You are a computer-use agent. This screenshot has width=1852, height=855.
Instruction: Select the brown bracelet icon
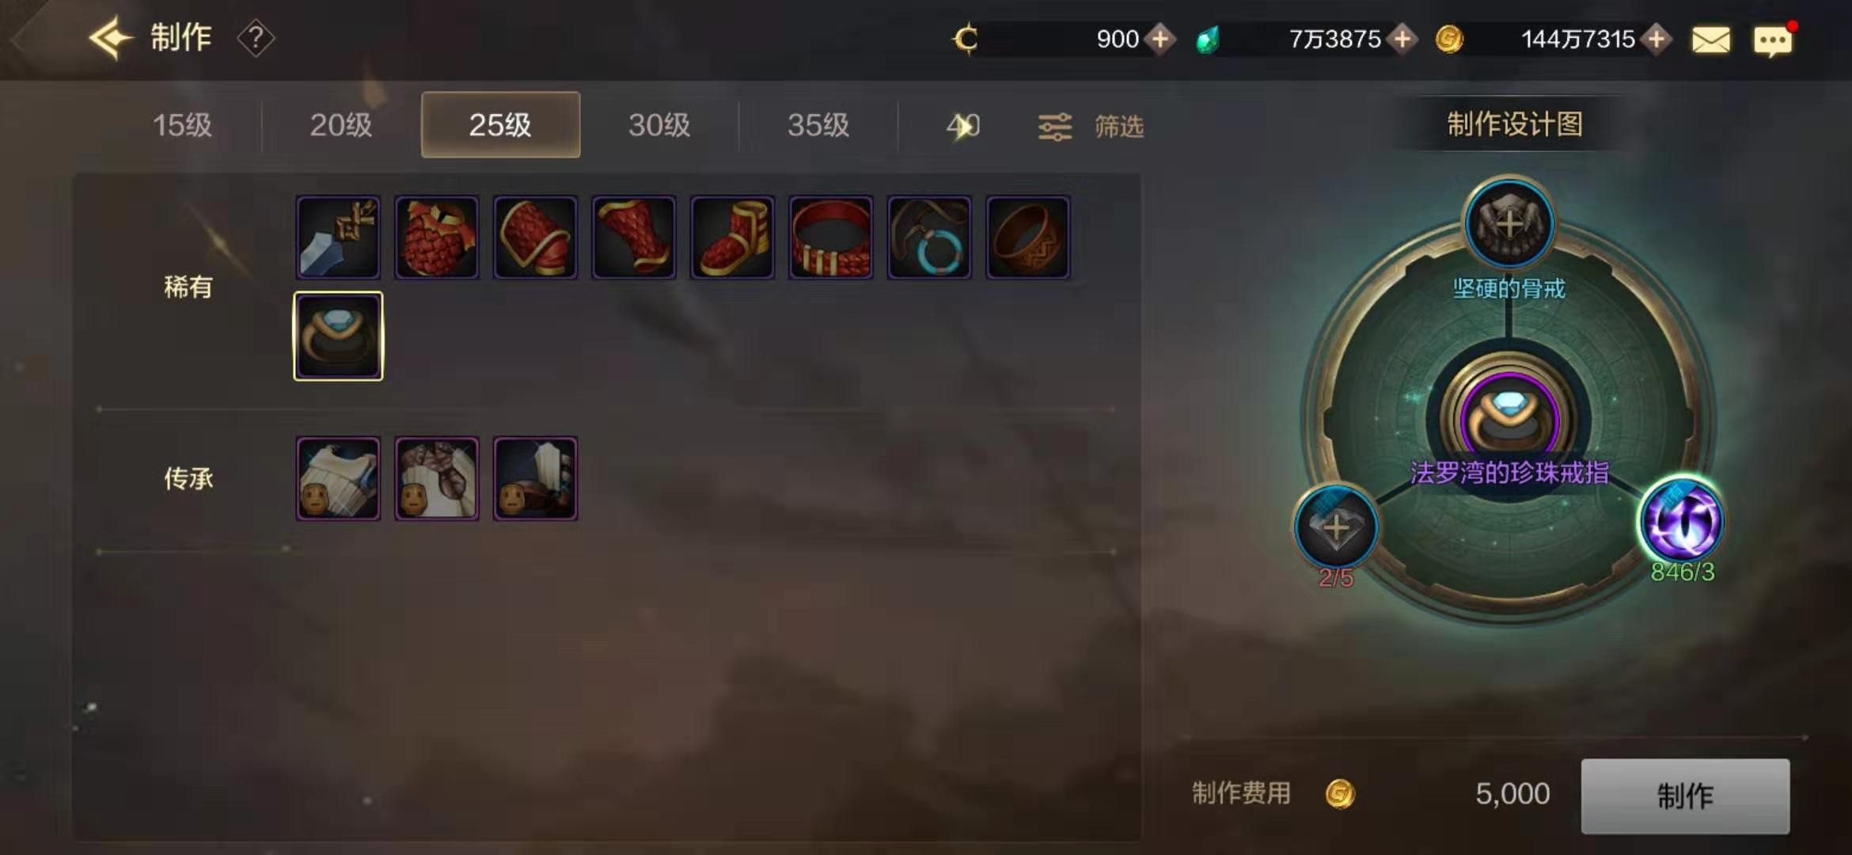tap(1027, 237)
